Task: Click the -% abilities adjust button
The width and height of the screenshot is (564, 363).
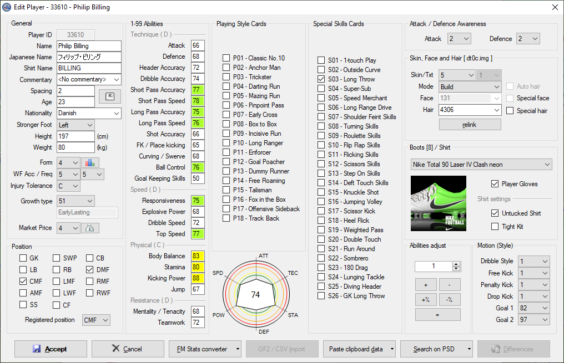Action: tap(450, 300)
